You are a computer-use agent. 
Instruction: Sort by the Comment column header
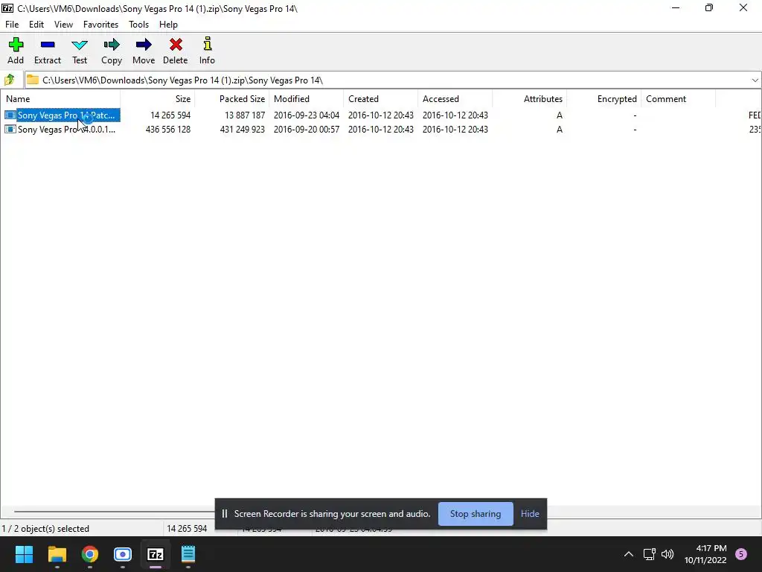click(678, 99)
